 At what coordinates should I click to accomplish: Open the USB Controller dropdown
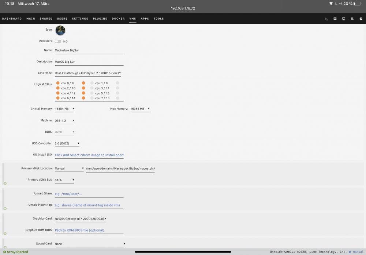[x=67, y=143]
